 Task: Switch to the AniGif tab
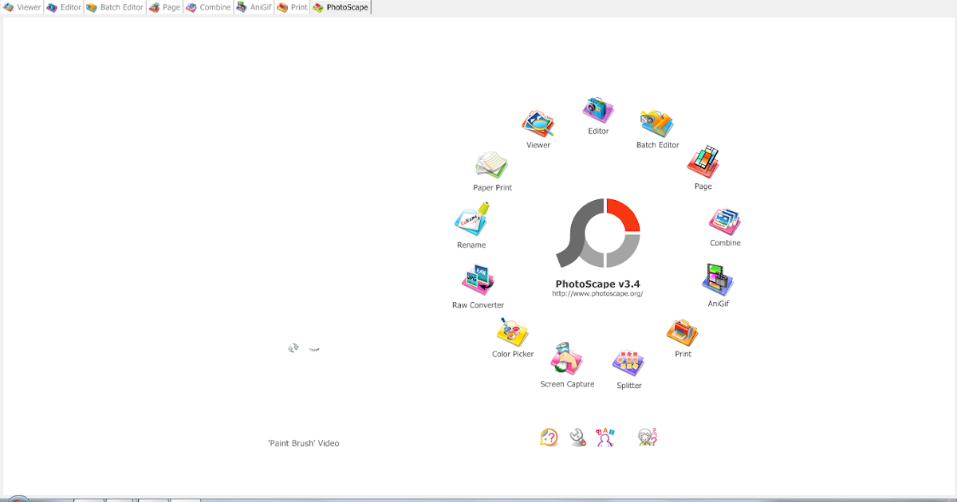pos(254,7)
